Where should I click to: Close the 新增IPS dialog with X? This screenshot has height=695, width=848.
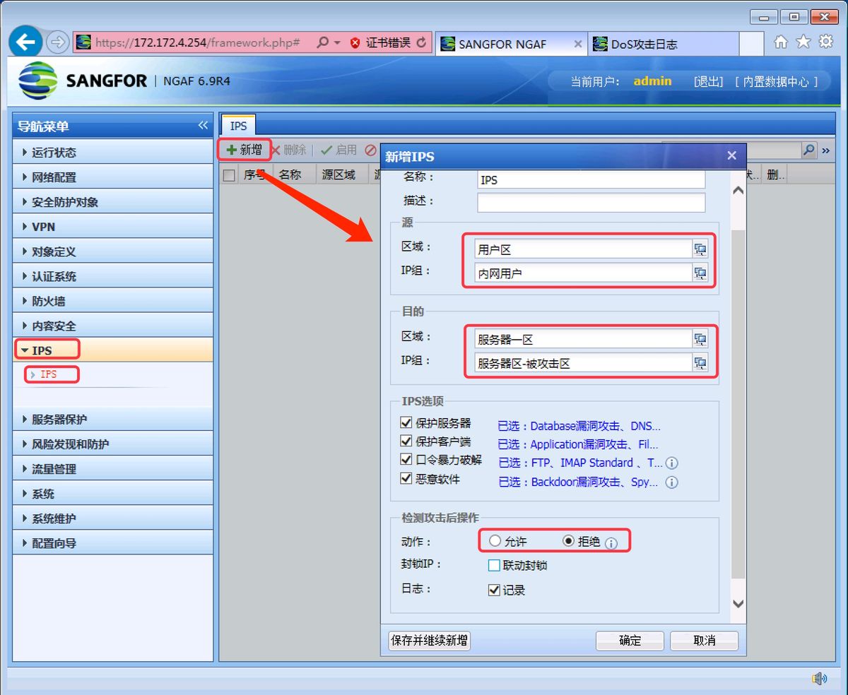point(731,155)
